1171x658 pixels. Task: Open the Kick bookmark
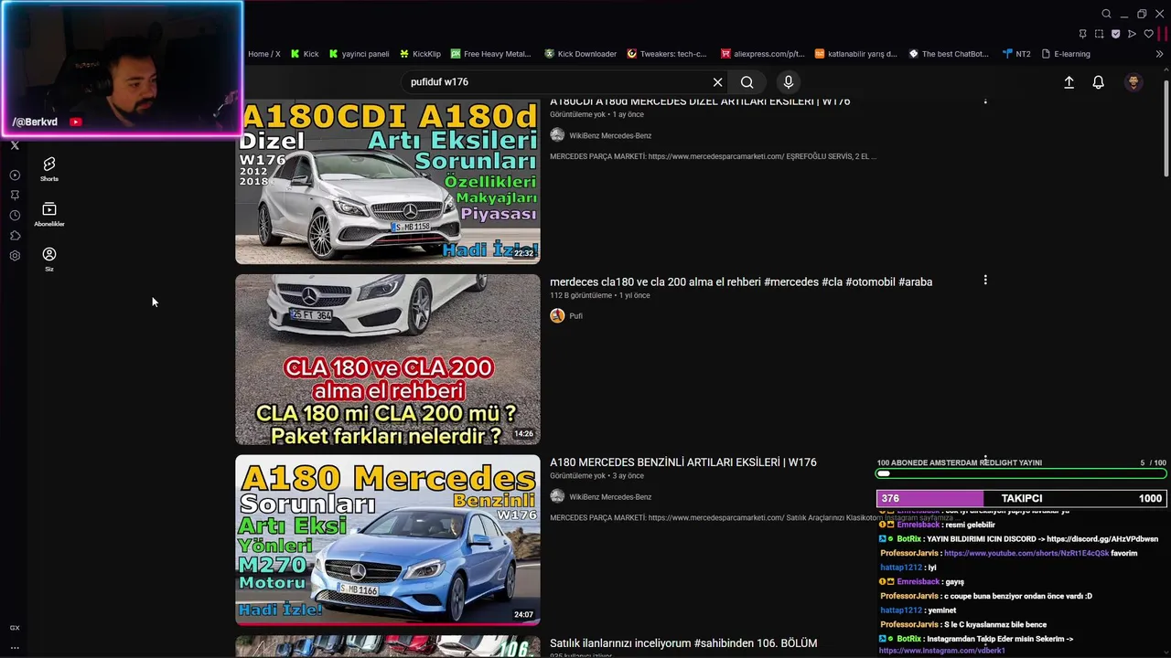[x=305, y=54]
